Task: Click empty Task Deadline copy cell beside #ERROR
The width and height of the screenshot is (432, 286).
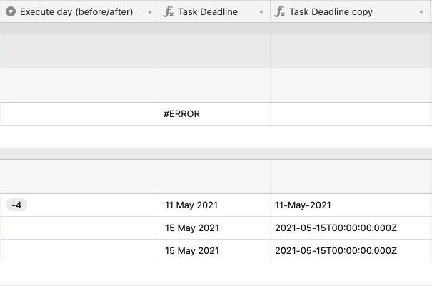Action: [x=350, y=113]
